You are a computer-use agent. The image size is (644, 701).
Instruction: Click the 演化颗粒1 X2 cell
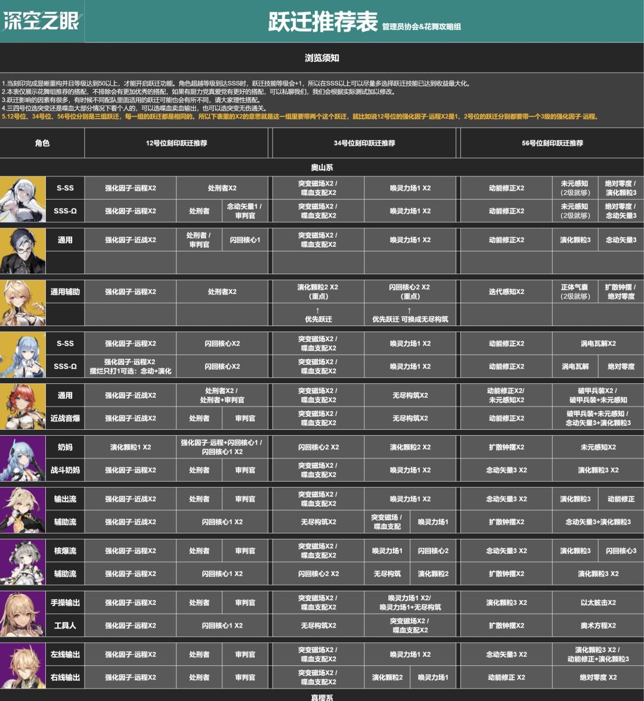(130, 447)
